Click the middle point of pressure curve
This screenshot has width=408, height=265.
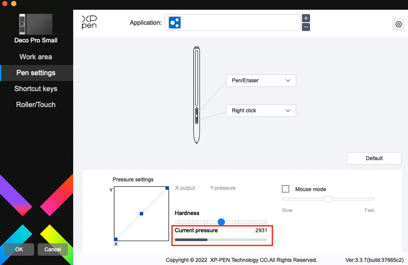[141, 213]
